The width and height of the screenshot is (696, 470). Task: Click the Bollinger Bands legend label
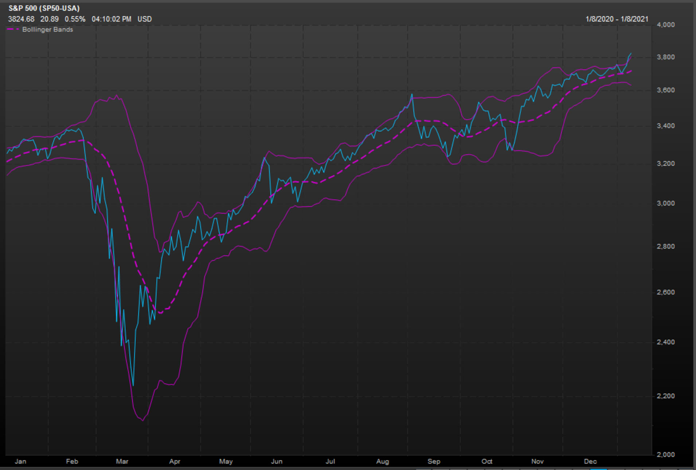pos(47,29)
